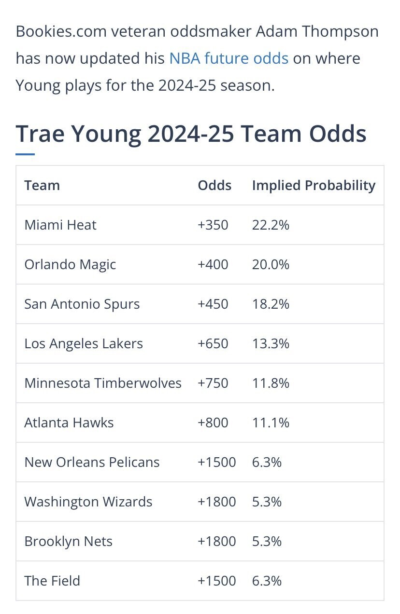Open the NBA future odds link
The width and height of the screenshot is (400, 614).
[229, 59]
